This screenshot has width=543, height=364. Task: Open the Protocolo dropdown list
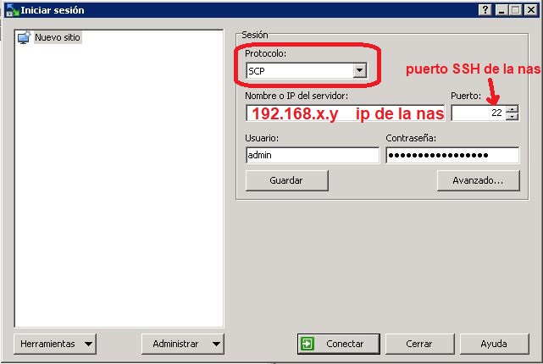tap(359, 70)
